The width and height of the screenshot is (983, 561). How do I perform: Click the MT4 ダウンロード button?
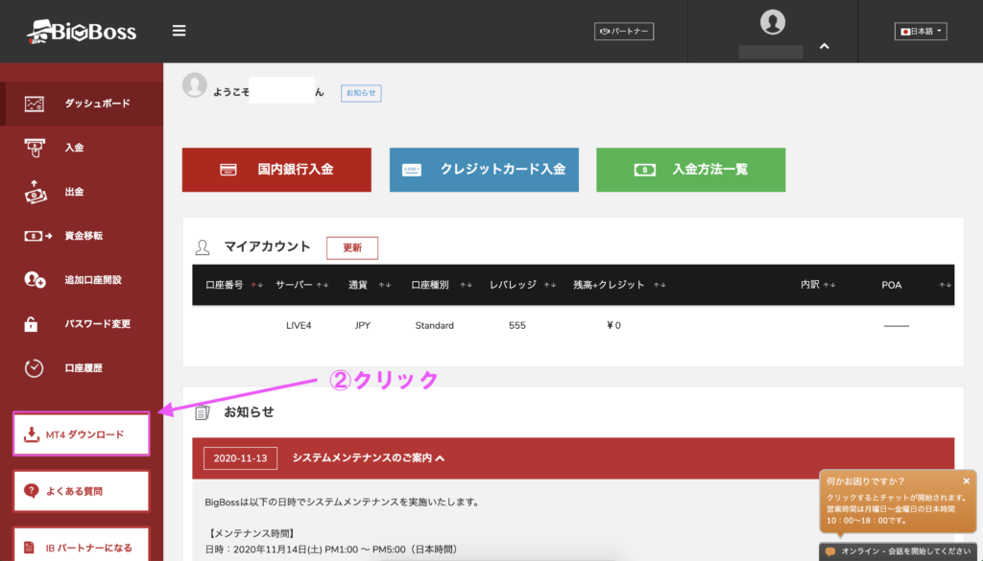pyautogui.click(x=82, y=434)
